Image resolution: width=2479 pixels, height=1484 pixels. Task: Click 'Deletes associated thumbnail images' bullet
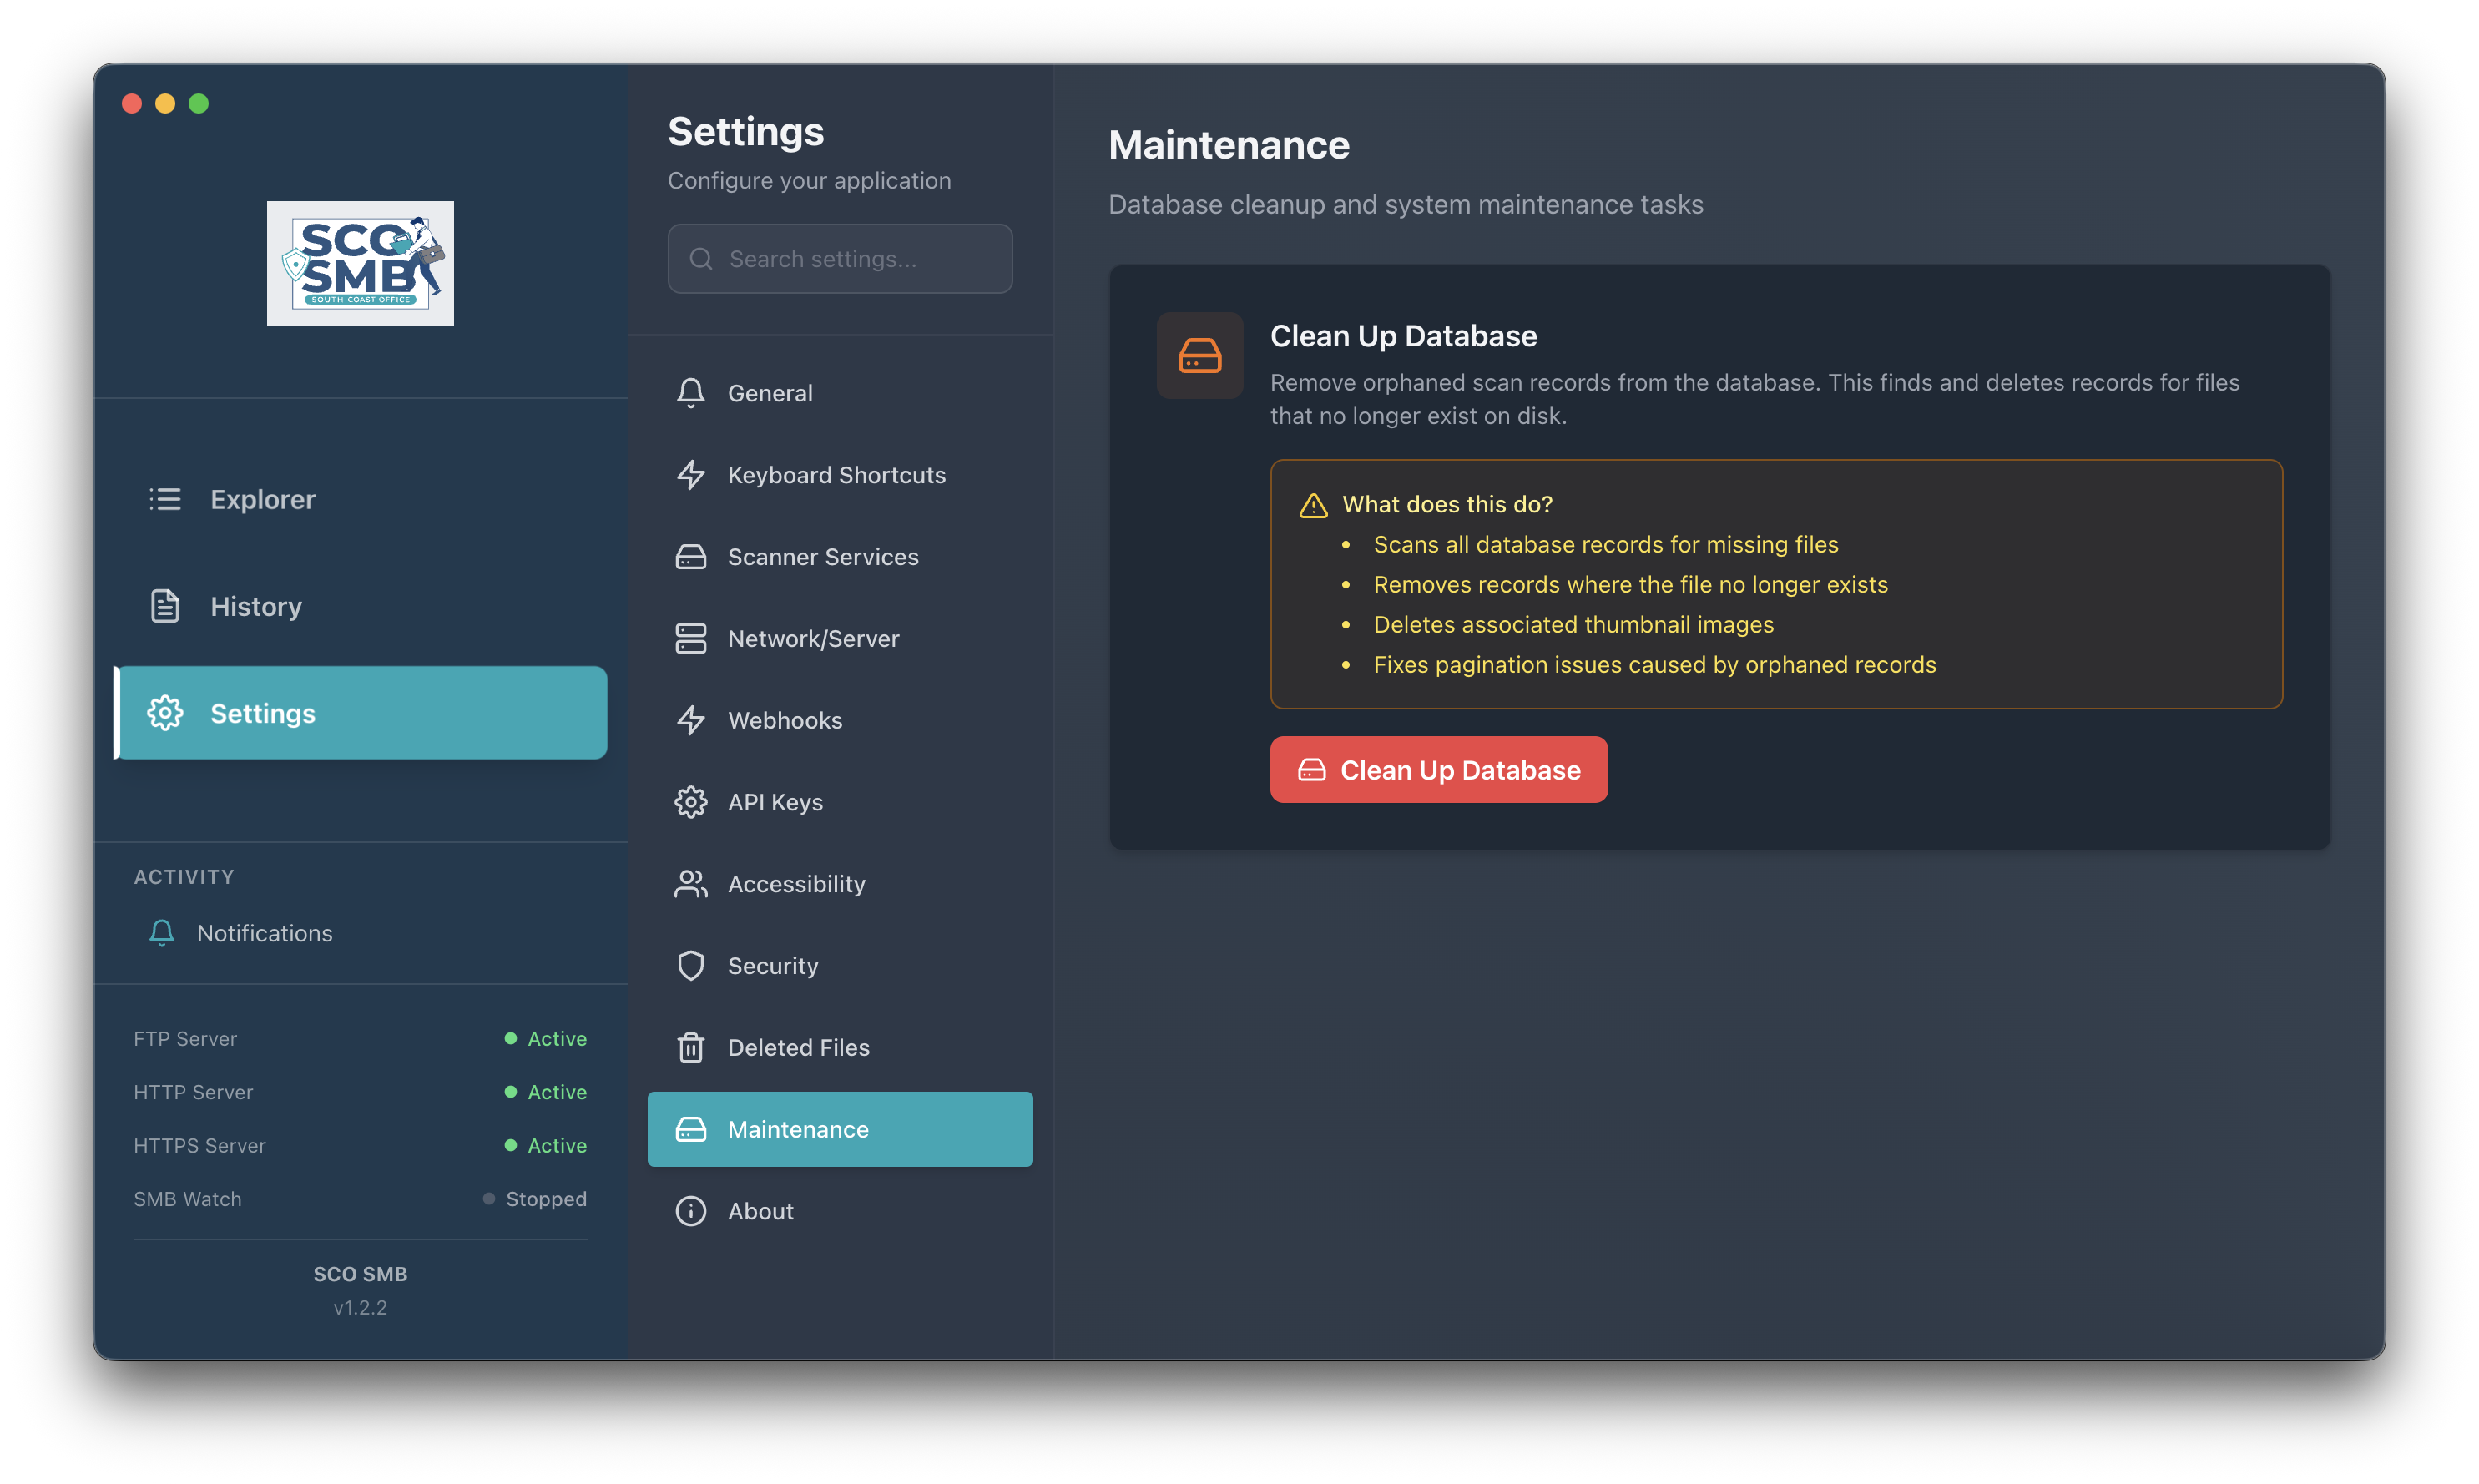click(1574, 625)
